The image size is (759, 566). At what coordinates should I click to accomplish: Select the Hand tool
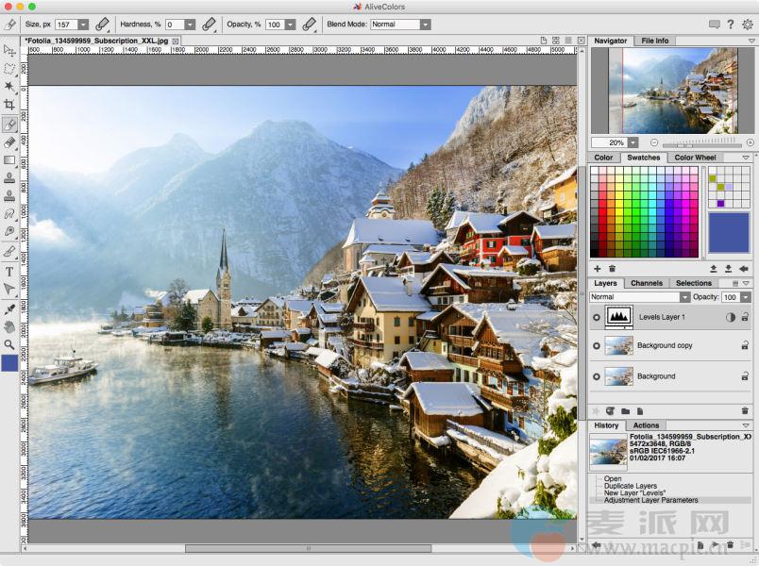point(9,326)
